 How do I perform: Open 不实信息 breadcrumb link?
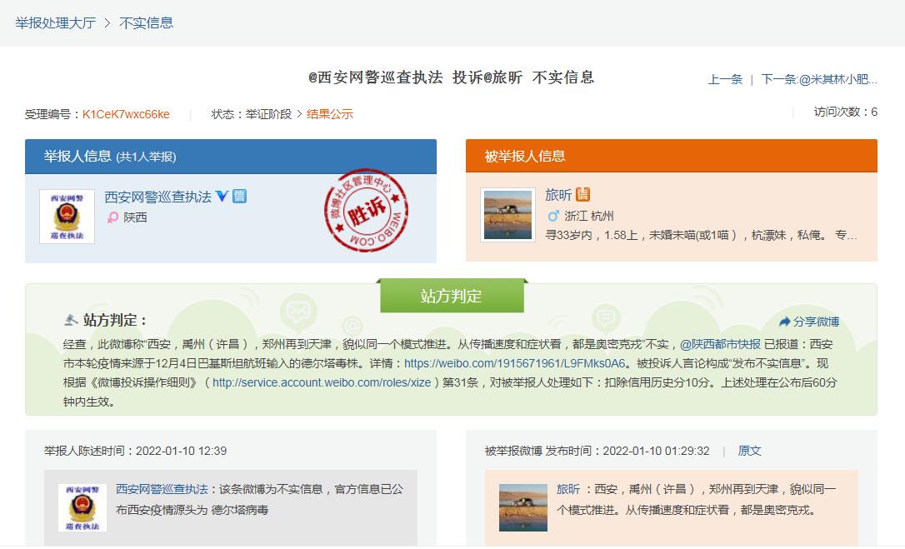point(146,23)
